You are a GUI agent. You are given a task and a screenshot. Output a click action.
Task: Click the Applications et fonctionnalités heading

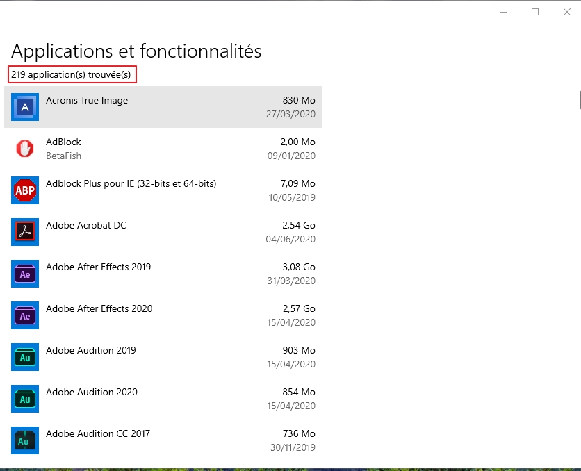(x=136, y=51)
